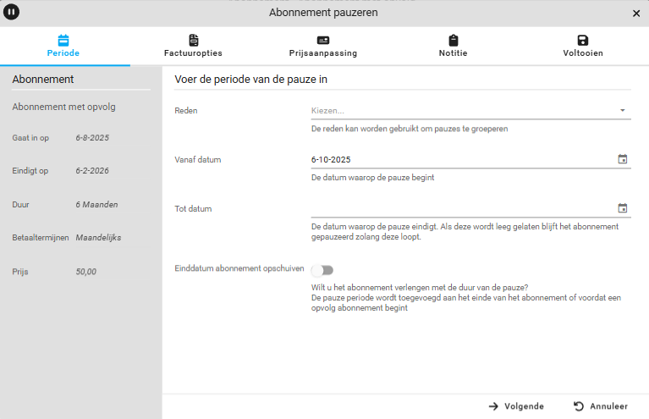Open the calendar picker for Vanaf datum
Screen dimensions: 649x419
[x=622, y=159]
